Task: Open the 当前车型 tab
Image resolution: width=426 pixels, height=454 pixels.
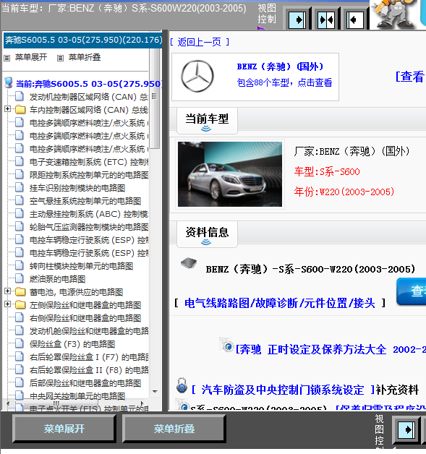Action: (207, 121)
